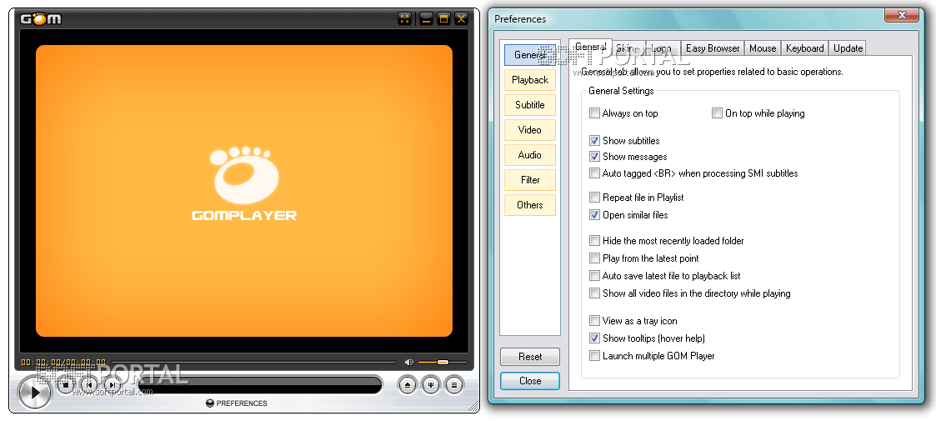Screen dimensions: 936x421
Task: Enable Auto save latest file to playback list
Action: point(594,276)
